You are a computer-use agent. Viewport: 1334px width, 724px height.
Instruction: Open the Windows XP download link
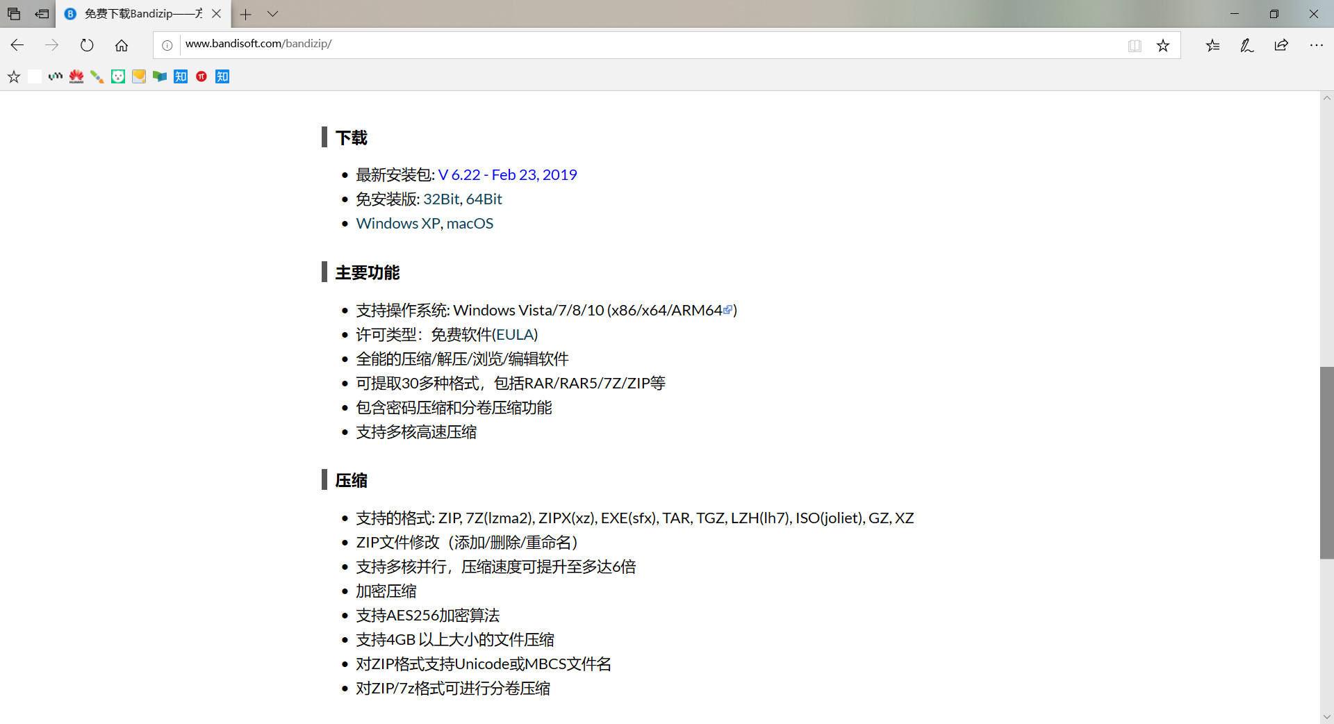[x=398, y=224]
